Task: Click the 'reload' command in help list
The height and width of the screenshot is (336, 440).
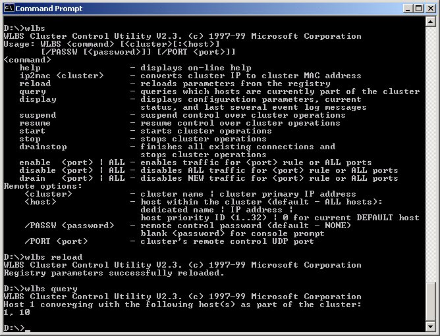Action: point(35,84)
